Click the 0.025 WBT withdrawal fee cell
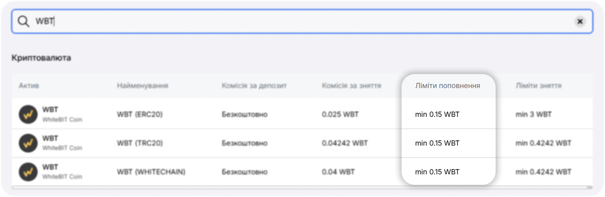The image size is (605, 197). 340,114
